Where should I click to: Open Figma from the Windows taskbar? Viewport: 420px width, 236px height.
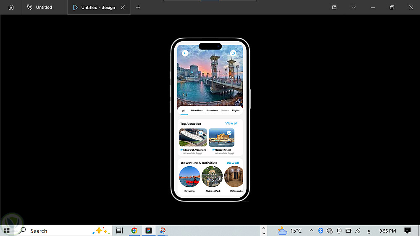148,231
